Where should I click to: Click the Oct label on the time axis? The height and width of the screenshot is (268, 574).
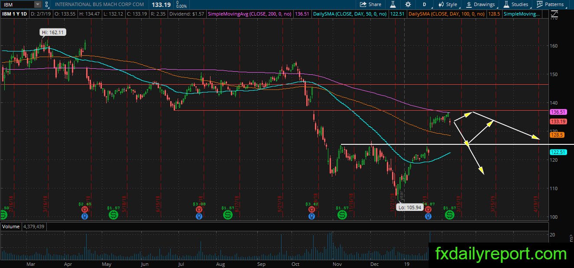pyautogui.click(x=295, y=263)
